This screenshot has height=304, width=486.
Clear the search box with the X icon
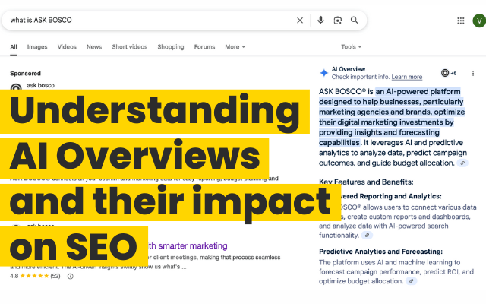(300, 21)
